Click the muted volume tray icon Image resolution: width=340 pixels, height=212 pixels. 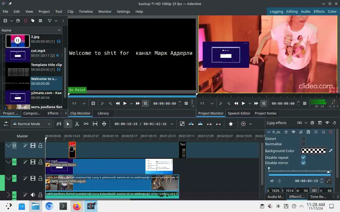[270, 206]
